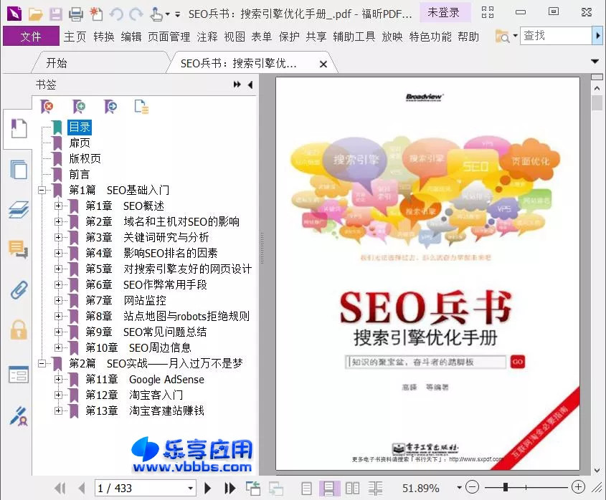This screenshot has height=500, width=606.
Task: Select the Comments panel icon in left sidebar
Action: [x=18, y=249]
